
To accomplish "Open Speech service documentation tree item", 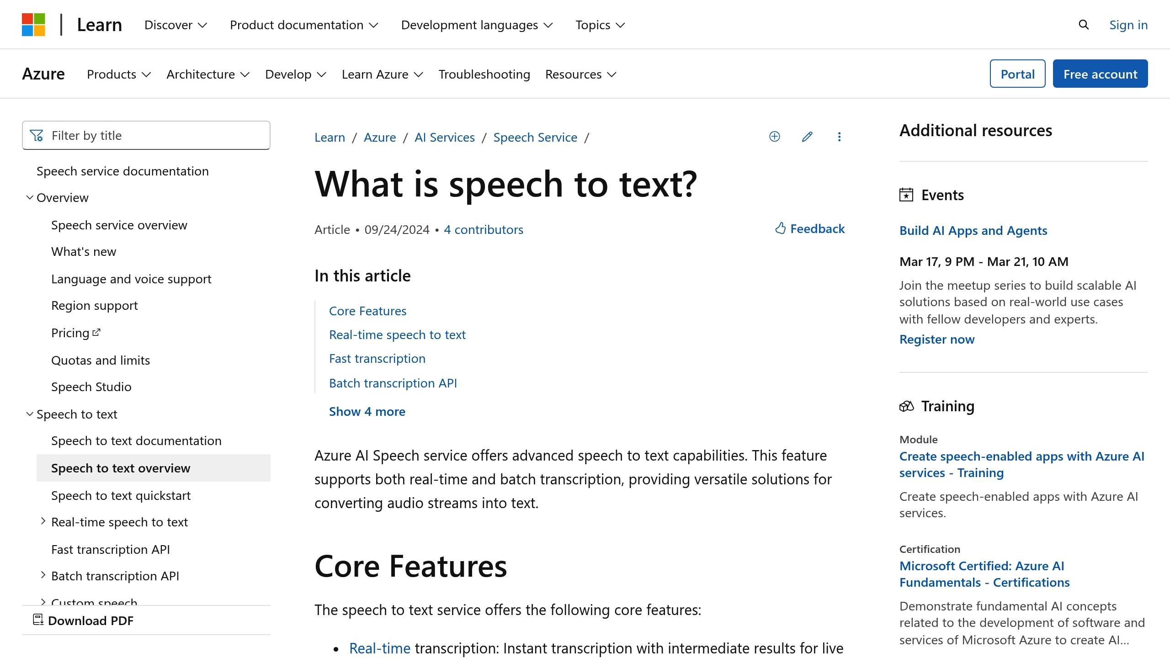I will [x=122, y=171].
